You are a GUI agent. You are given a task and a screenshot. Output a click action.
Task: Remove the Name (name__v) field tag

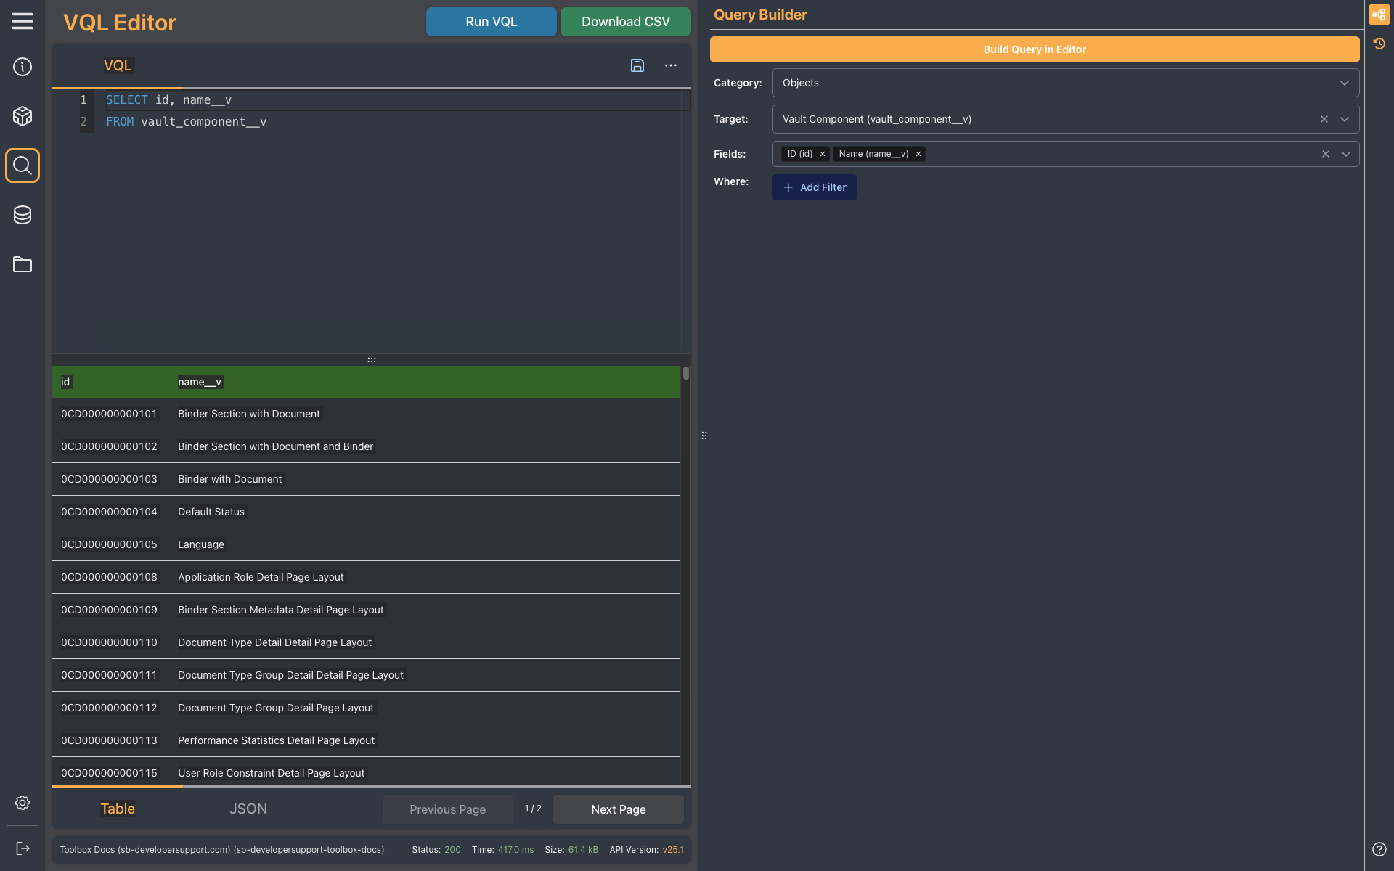pyautogui.click(x=918, y=154)
